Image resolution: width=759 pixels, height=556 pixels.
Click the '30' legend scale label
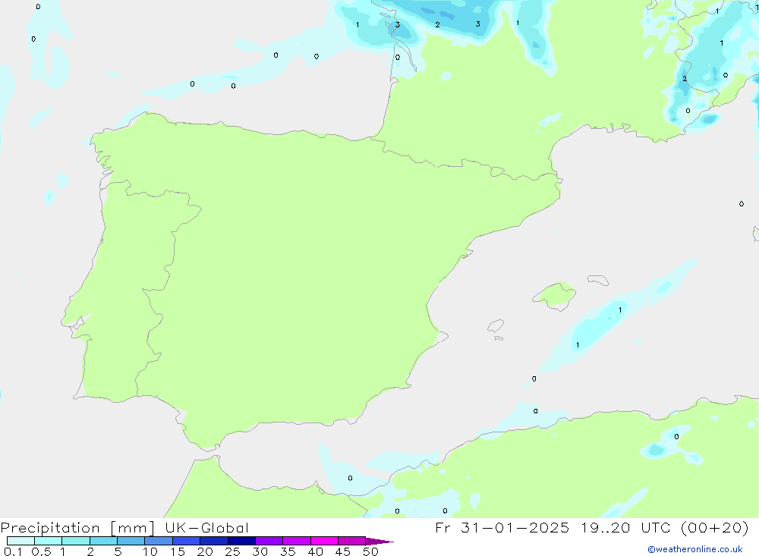pos(260,551)
